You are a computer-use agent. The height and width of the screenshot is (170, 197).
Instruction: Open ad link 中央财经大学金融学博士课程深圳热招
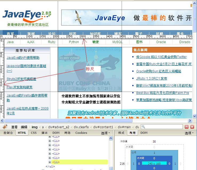91,102
